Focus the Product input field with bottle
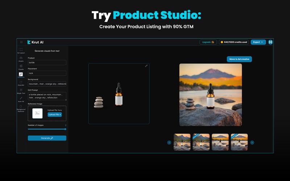The image size is (290, 181). pyautogui.click(x=47, y=62)
